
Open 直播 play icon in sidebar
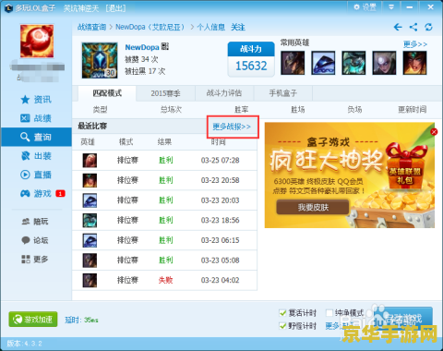(x=25, y=175)
